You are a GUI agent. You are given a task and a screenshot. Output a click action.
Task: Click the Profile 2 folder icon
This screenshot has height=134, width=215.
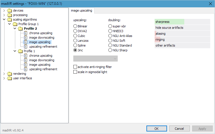pyautogui.click(x=20, y=29)
